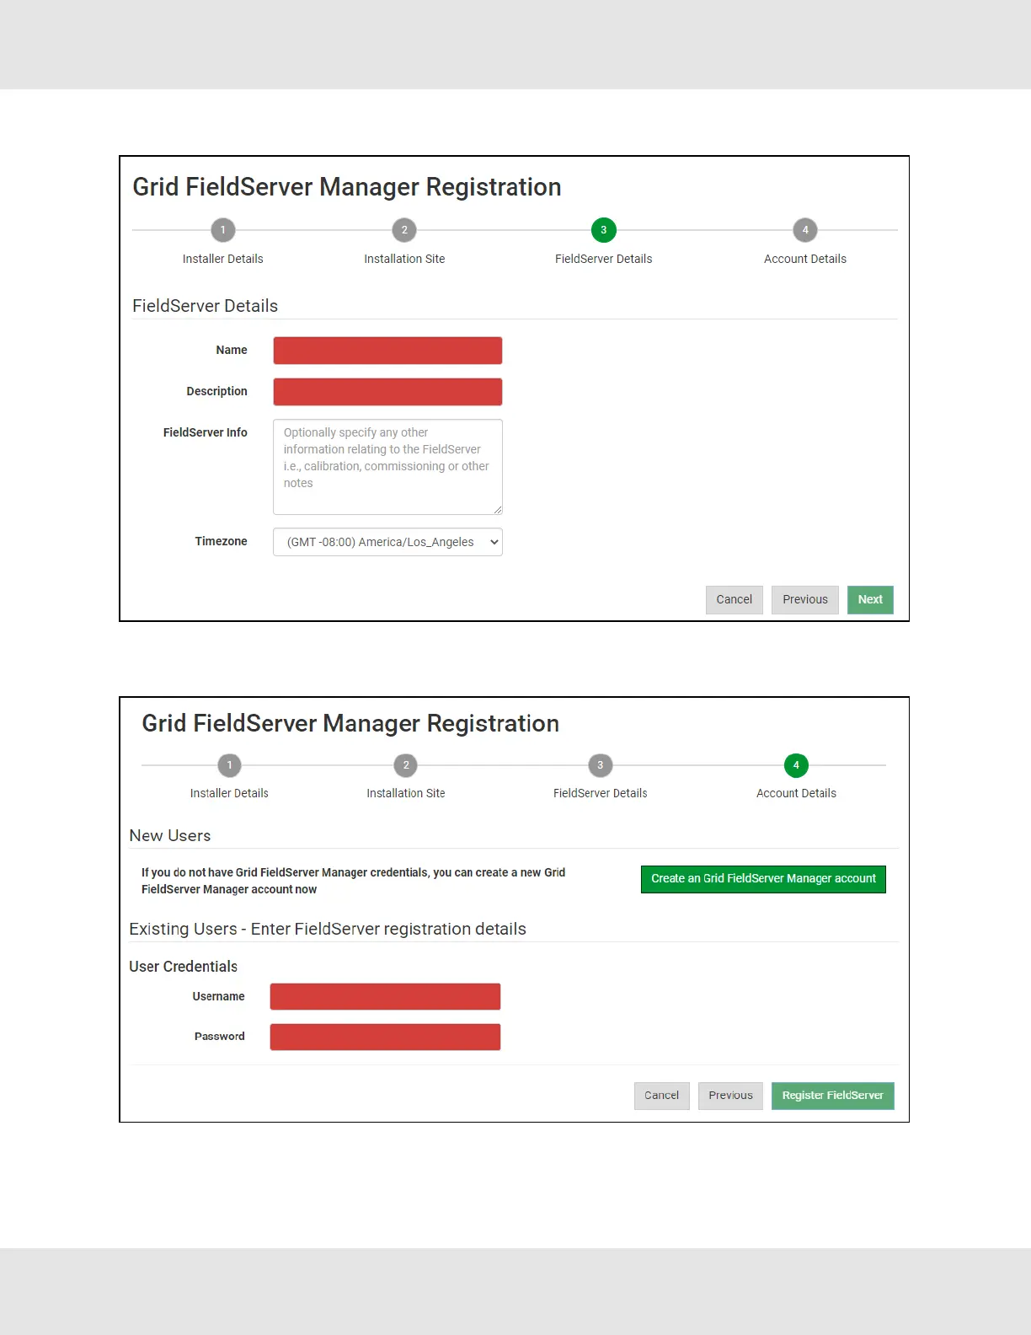Click step 2 circle in bottom wizard
The image size is (1031, 1335).
pos(406,765)
